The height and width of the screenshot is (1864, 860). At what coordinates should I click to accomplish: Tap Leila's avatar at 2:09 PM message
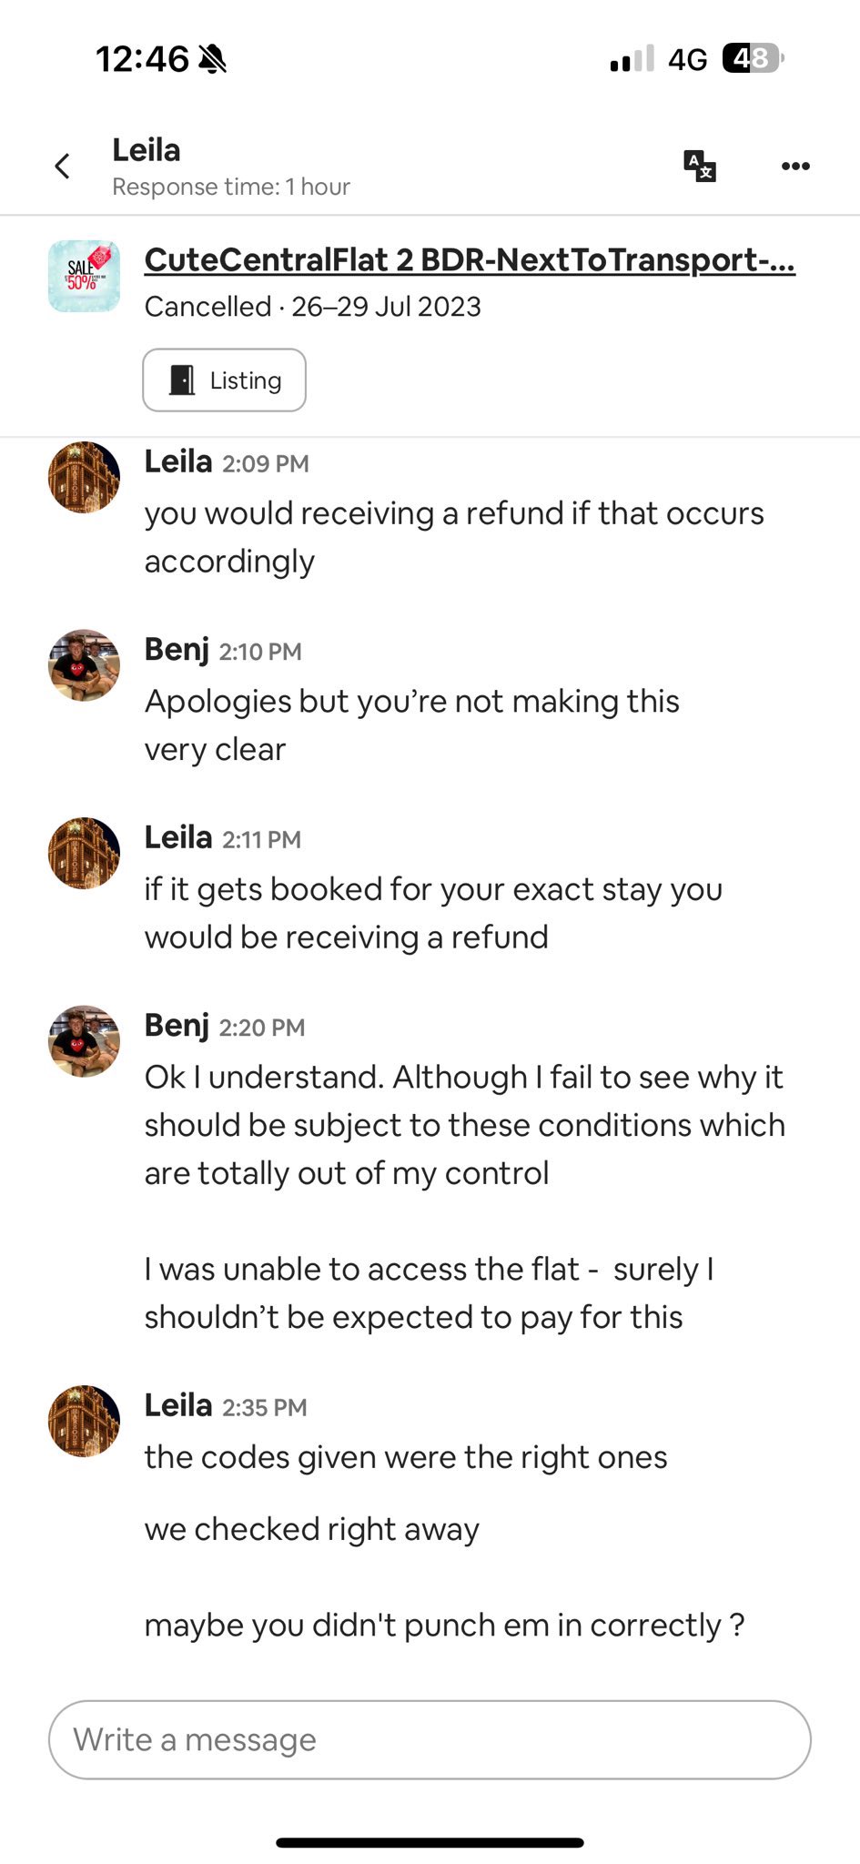pyautogui.click(x=84, y=478)
